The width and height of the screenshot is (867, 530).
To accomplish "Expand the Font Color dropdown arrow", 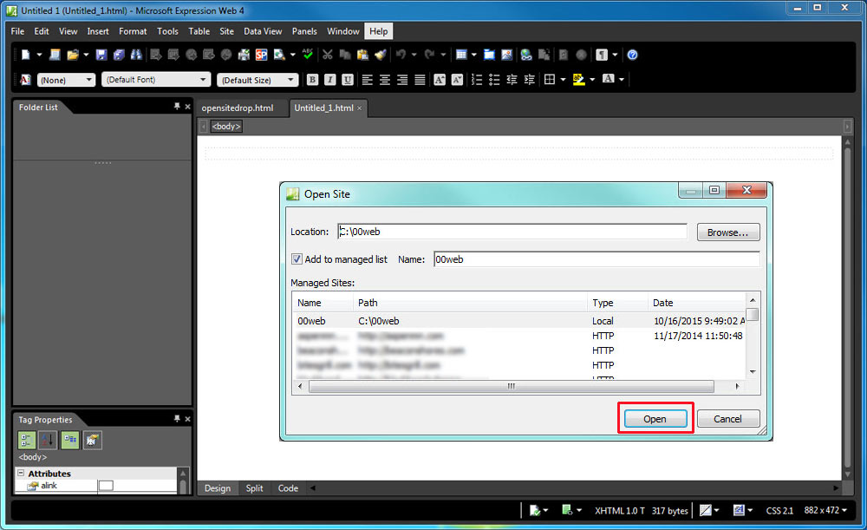I will point(622,80).
